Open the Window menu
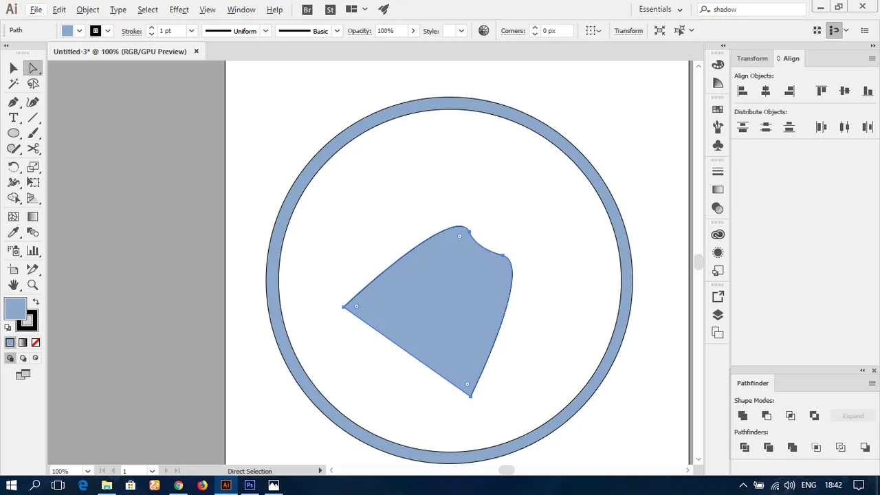This screenshot has width=880, height=495. tap(241, 10)
